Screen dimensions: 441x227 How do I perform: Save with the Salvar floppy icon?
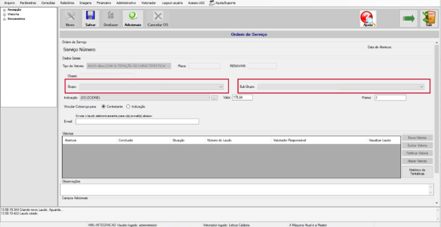pos(90,19)
